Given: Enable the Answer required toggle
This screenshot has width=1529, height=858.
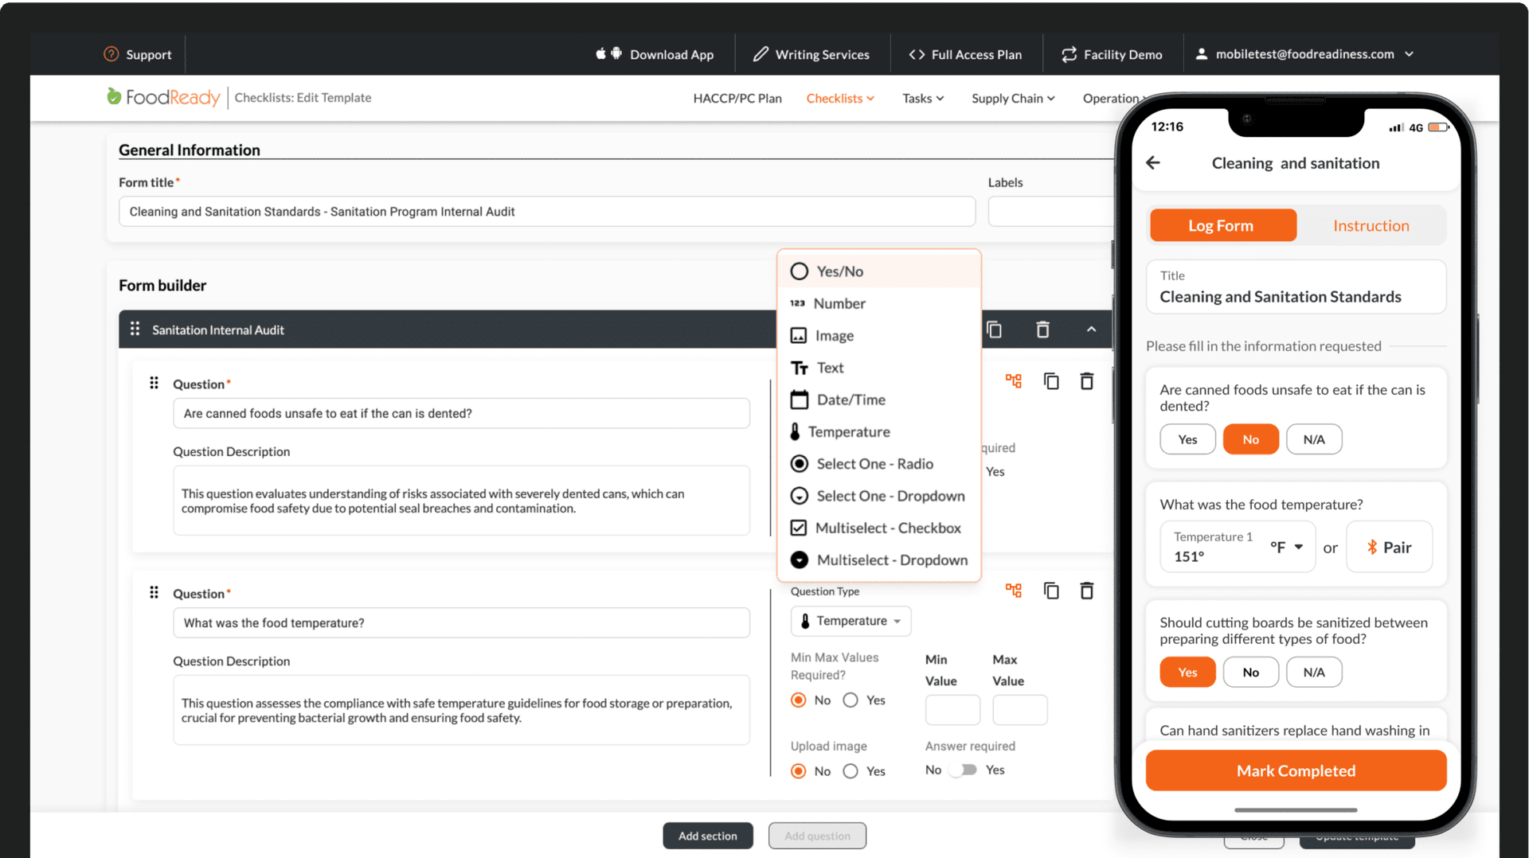Looking at the screenshot, I should point(963,770).
